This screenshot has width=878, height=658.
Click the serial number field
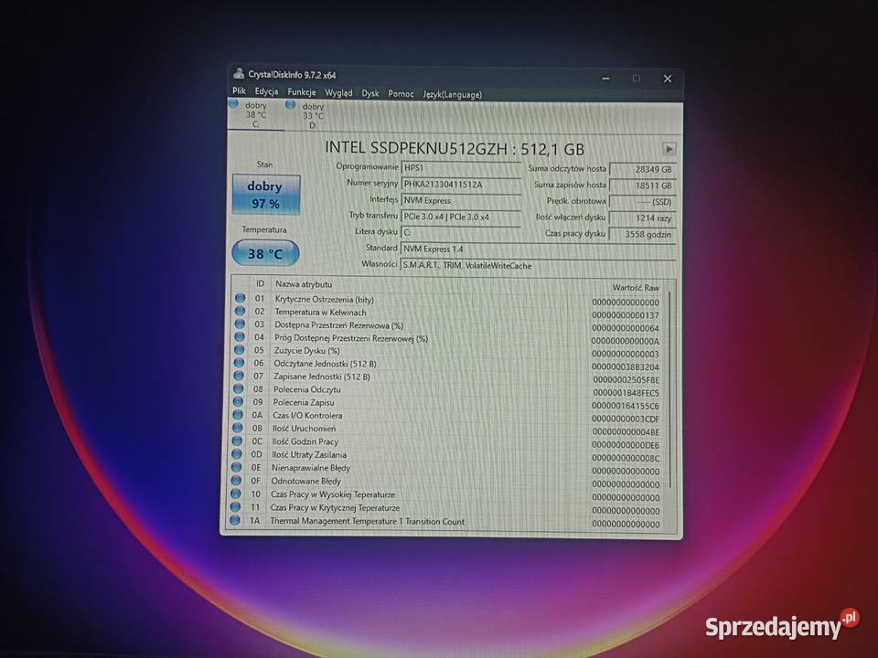pos(461,184)
